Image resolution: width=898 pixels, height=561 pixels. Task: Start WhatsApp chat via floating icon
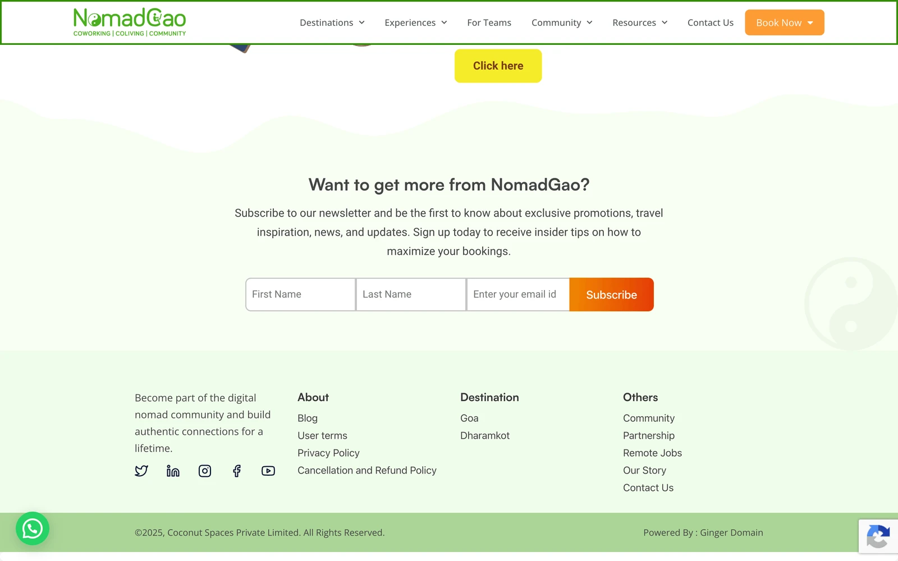coord(33,528)
